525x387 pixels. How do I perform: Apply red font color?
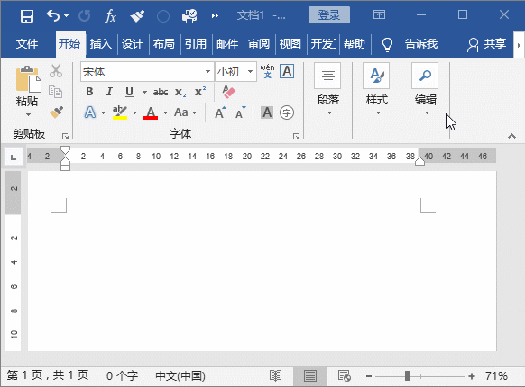[x=151, y=112]
